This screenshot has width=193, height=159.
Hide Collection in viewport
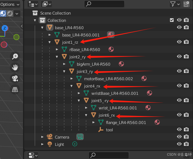pyautogui.click(x=179, y=20)
